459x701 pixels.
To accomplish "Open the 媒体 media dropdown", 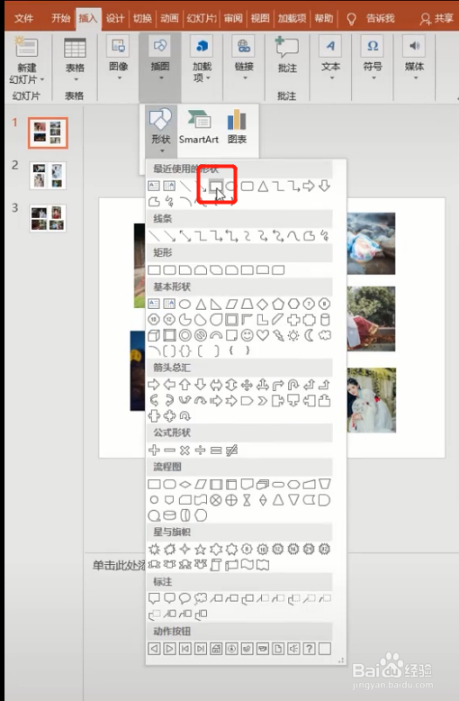I will tap(414, 60).
